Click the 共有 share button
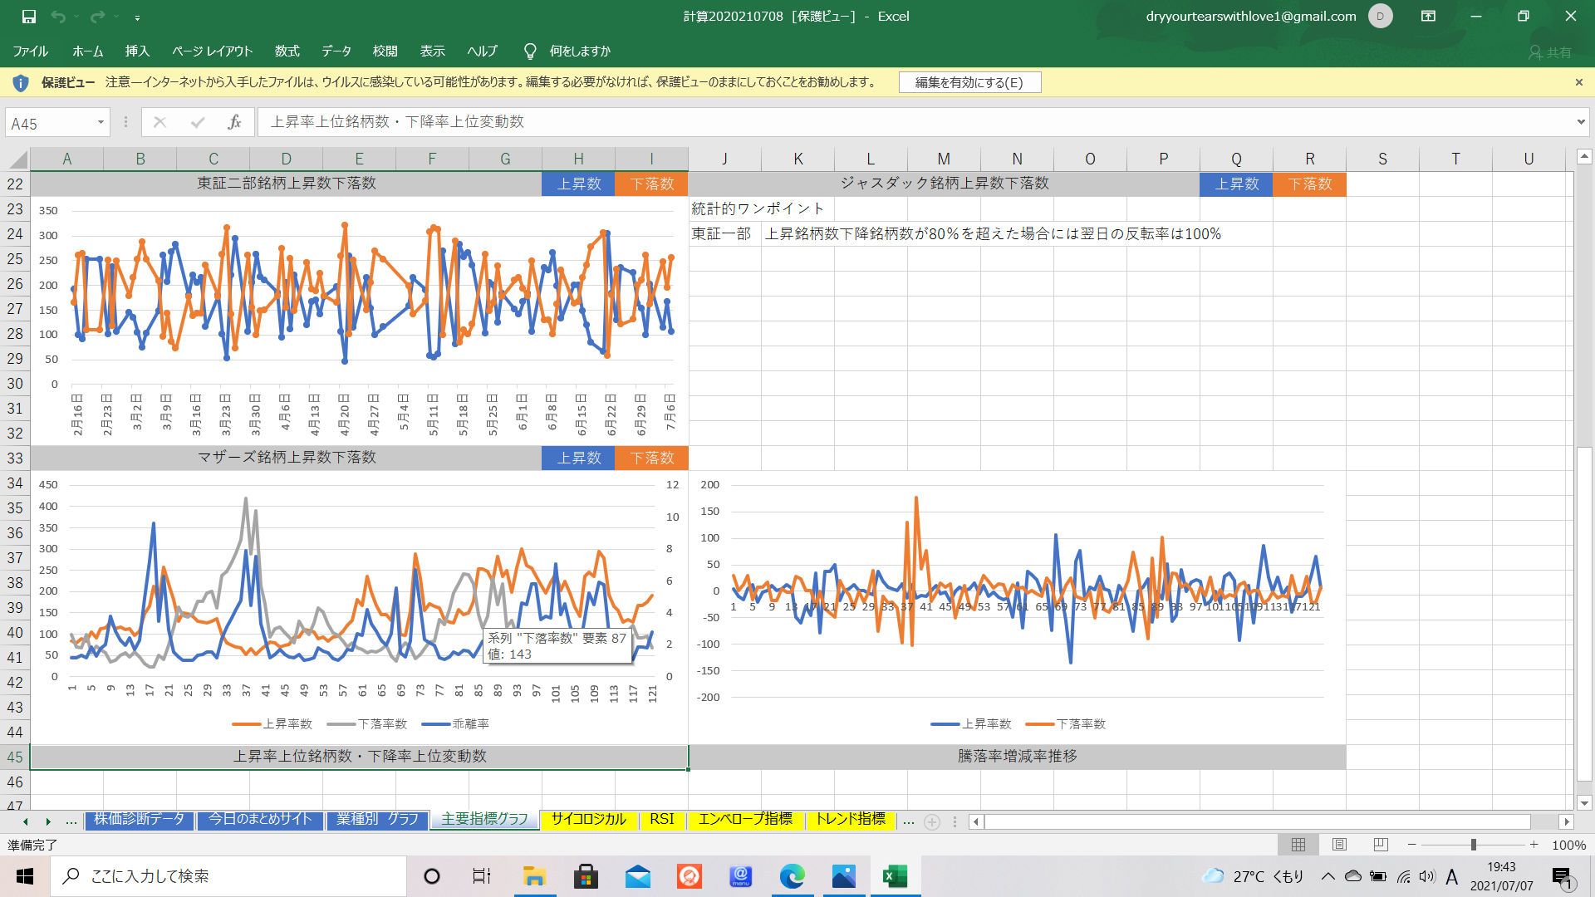Screen dimensions: 1595x897 (1550, 52)
